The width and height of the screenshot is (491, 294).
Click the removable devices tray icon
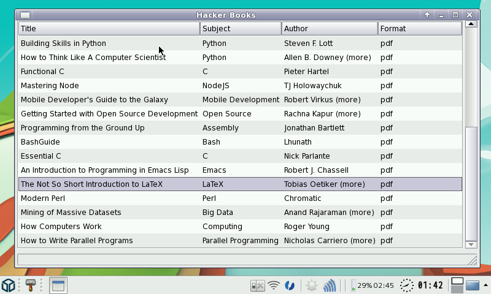257,285
